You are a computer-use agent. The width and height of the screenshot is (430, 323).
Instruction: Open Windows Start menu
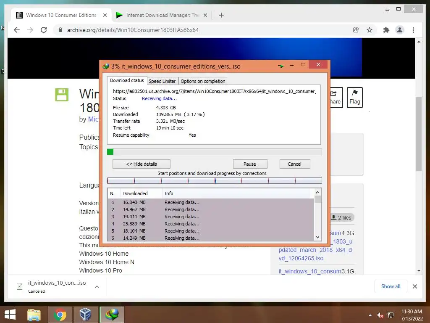pyautogui.click(x=10, y=315)
